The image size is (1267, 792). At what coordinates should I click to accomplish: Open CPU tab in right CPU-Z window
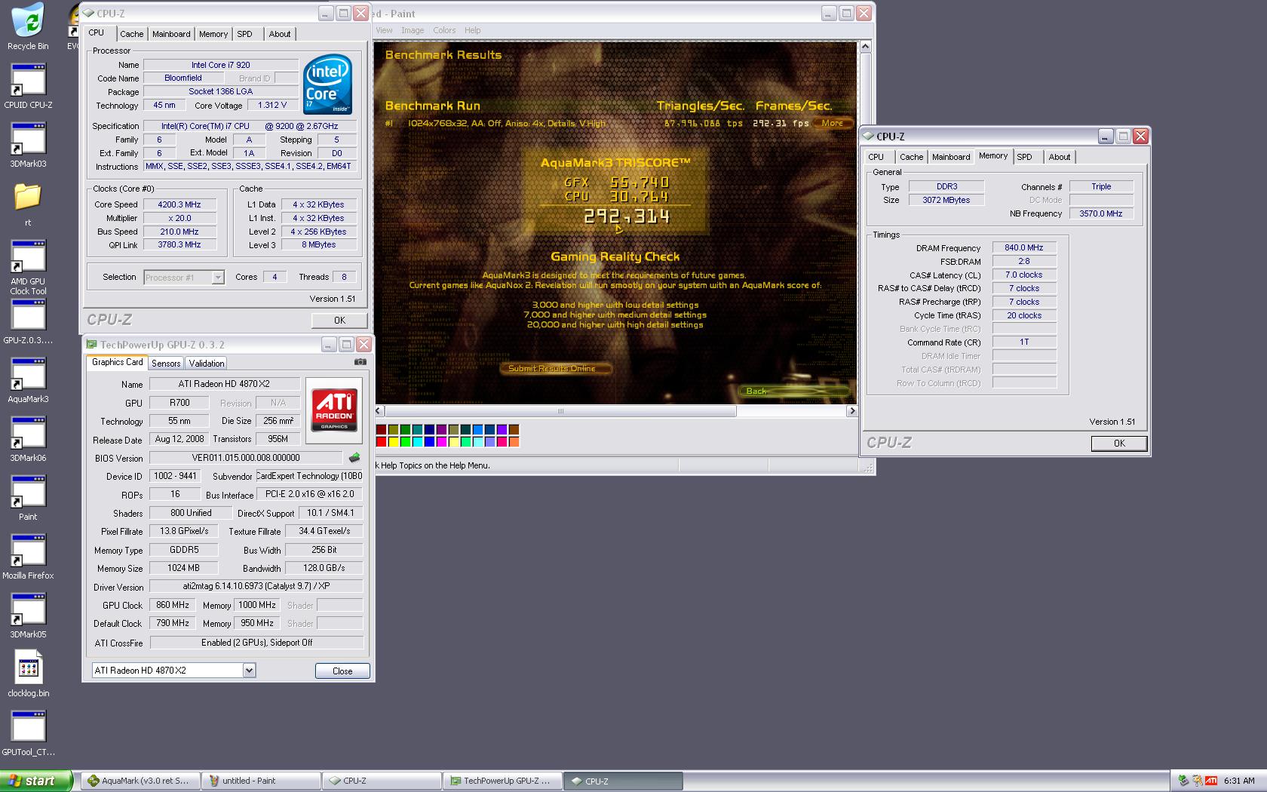click(876, 157)
